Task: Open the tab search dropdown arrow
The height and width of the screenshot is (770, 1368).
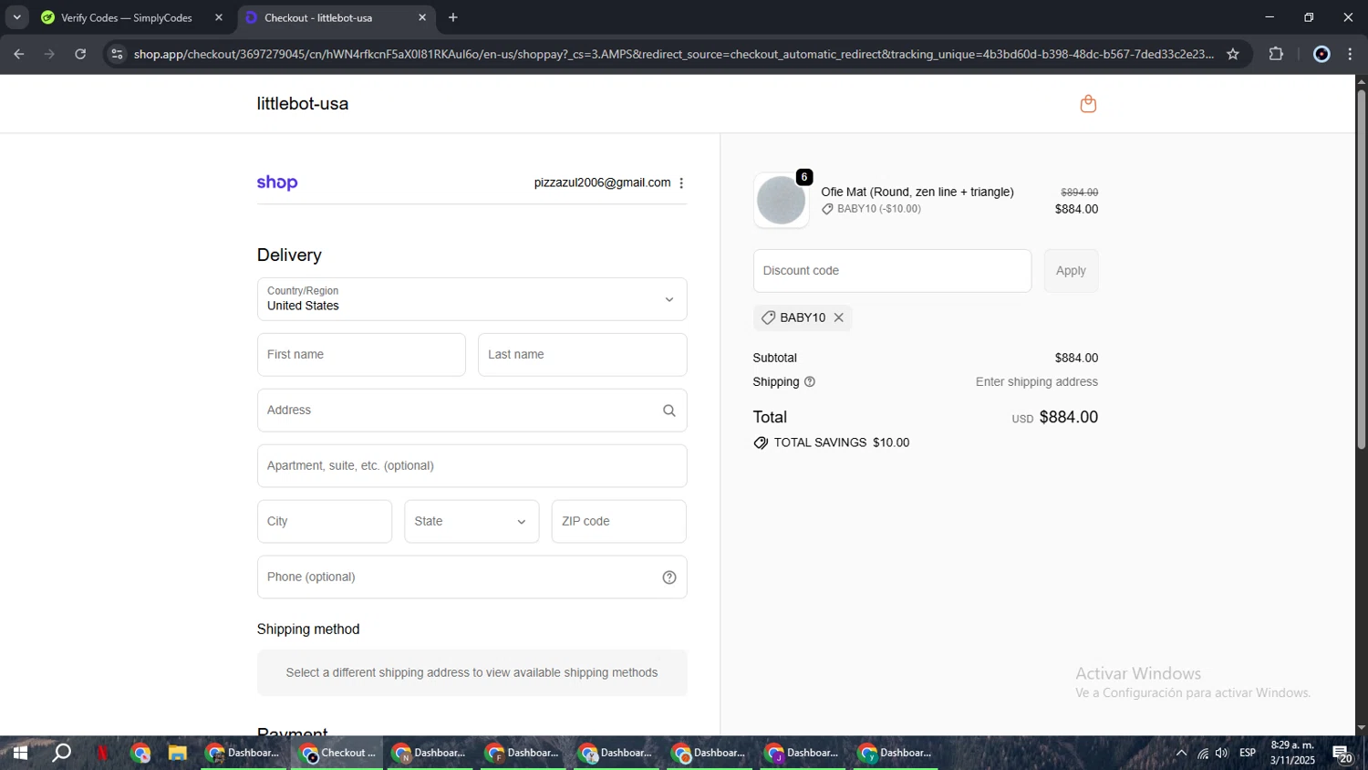Action: tap(16, 17)
